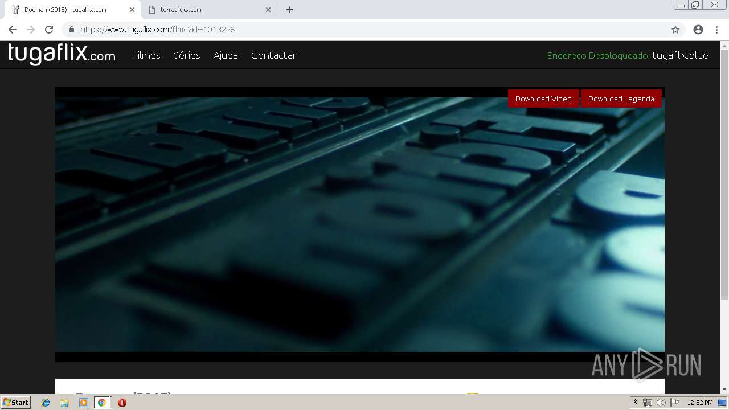The width and height of the screenshot is (729, 410).
Task: Open the Windows Start menu
Action: click(x=15, y=402)
